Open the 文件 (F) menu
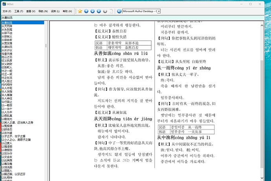 point(7,11)
